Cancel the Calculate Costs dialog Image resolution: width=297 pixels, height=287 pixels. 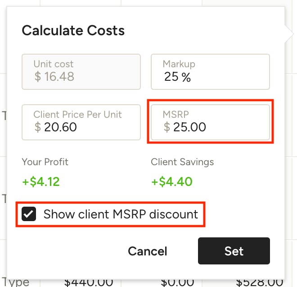(148, 251)
